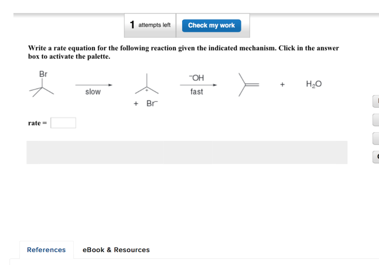Click the plus sign before H2O
Viewport: 379px width, 265px height.
pyautogui.click(x=282, y=85)
